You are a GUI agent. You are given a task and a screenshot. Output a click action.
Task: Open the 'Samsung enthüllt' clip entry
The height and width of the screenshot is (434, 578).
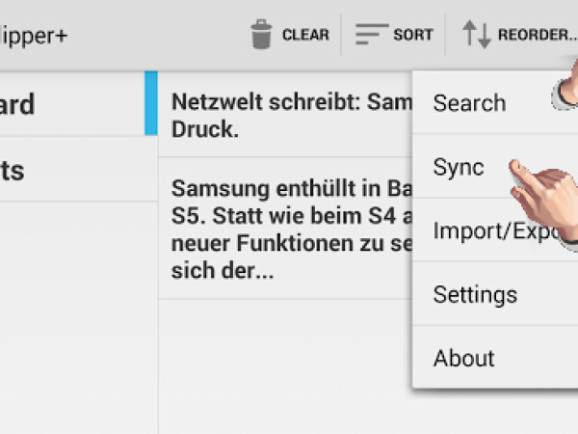coord(289,228)
